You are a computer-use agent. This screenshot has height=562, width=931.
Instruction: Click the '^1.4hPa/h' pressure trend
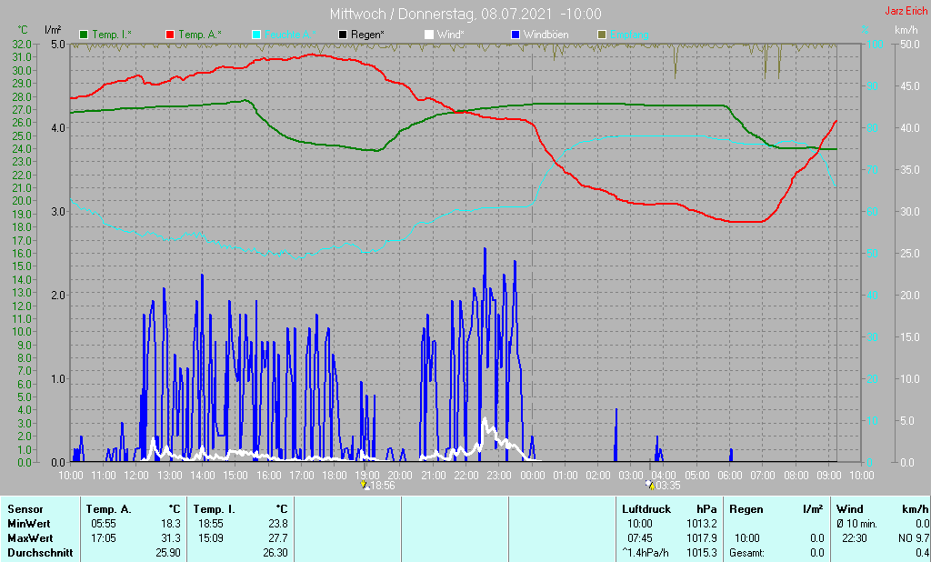pos(645,553)
